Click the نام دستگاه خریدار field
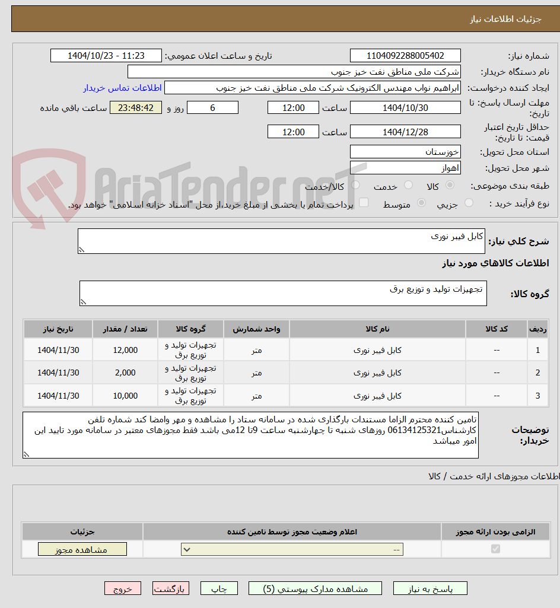Image resolution: width=560 pixels, height=608 pixels. pos(294,72)
